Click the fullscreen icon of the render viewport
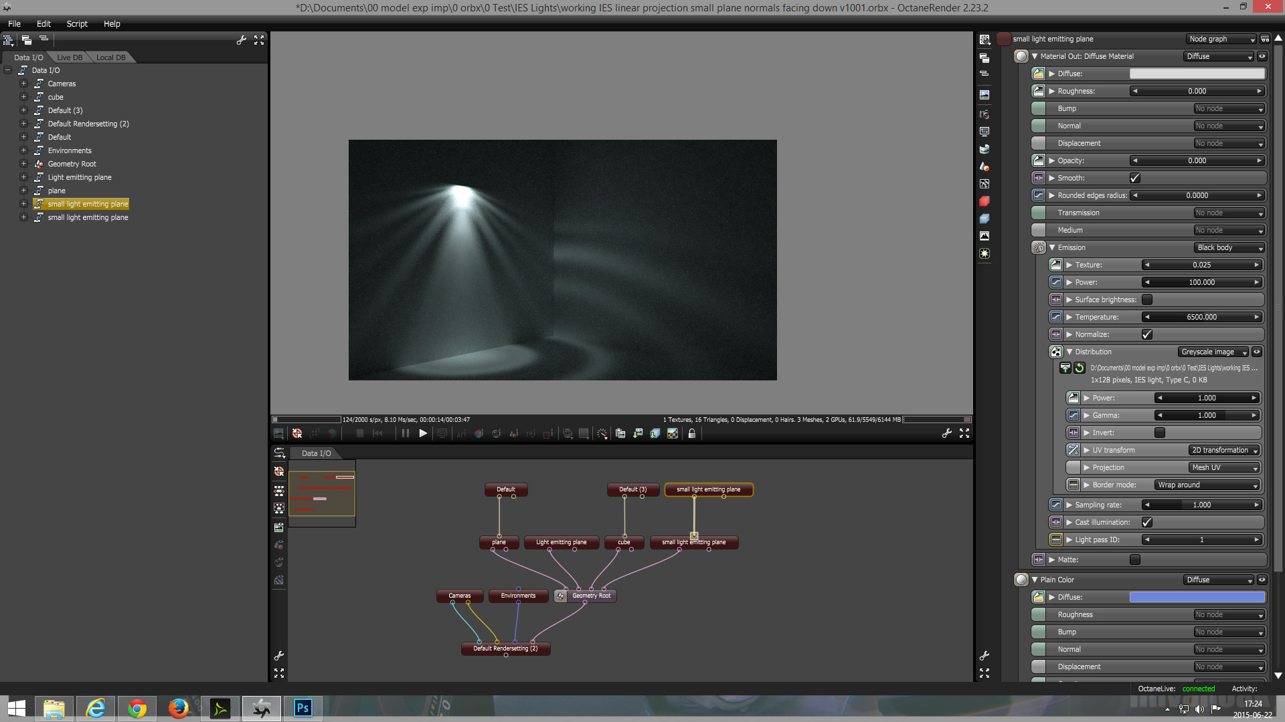The height and width of the screenshot is (722, 1285). pyautogui.click(x=964, y=434)
